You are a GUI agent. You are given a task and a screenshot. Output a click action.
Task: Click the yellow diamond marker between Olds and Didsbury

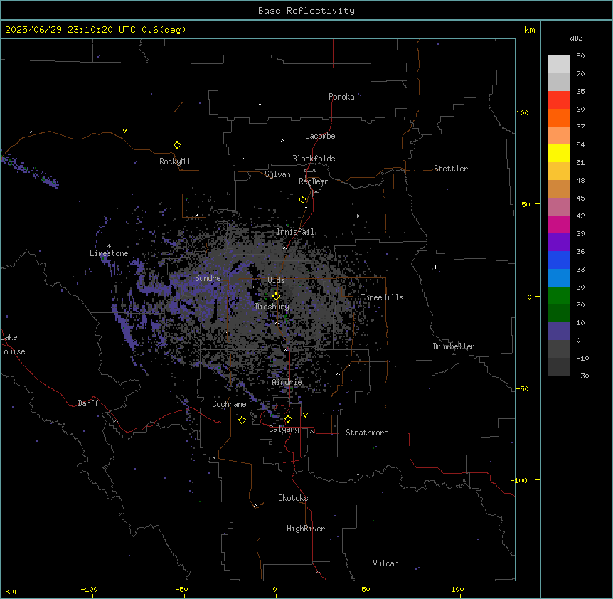click(277, 296)
